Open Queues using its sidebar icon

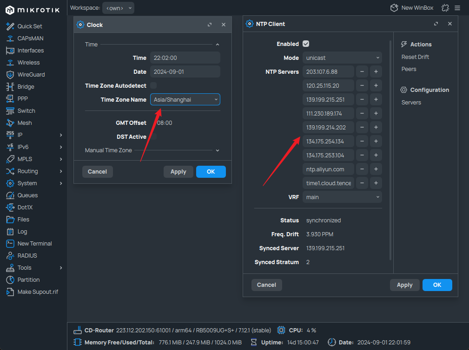(10, 195)
